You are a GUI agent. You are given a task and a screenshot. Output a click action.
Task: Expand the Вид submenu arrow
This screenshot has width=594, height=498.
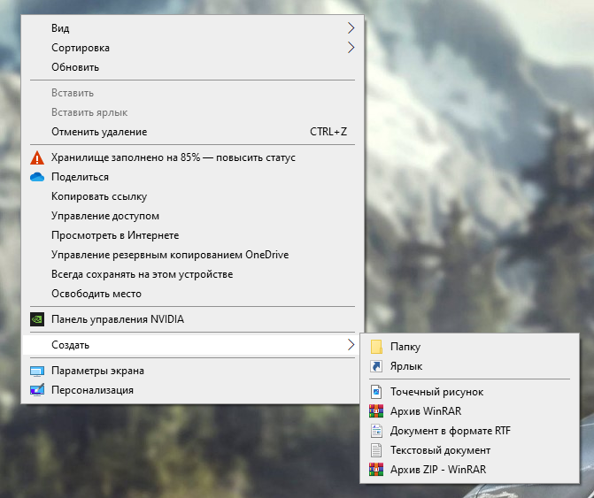click(x=351, y=27)
